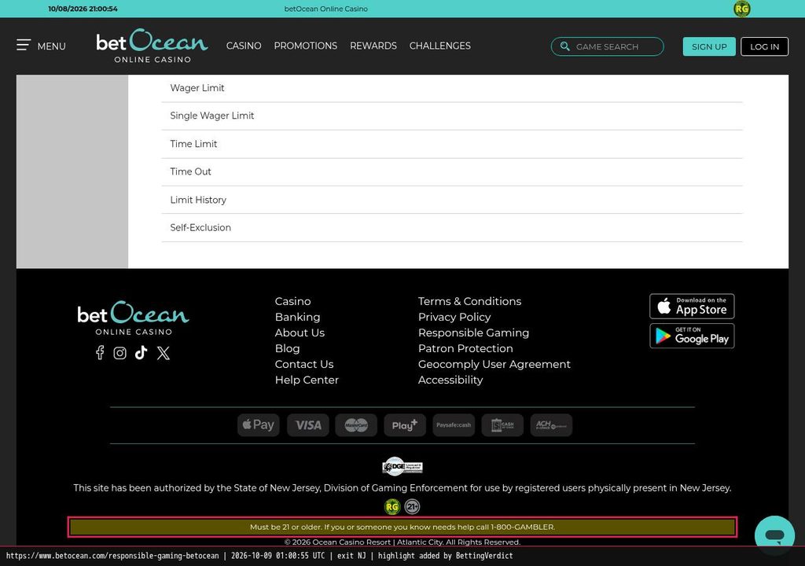Image resolution: width=805 pixels, height=566 pixels.
Task: Open the Contact Us link
Action: pos(304,364)
